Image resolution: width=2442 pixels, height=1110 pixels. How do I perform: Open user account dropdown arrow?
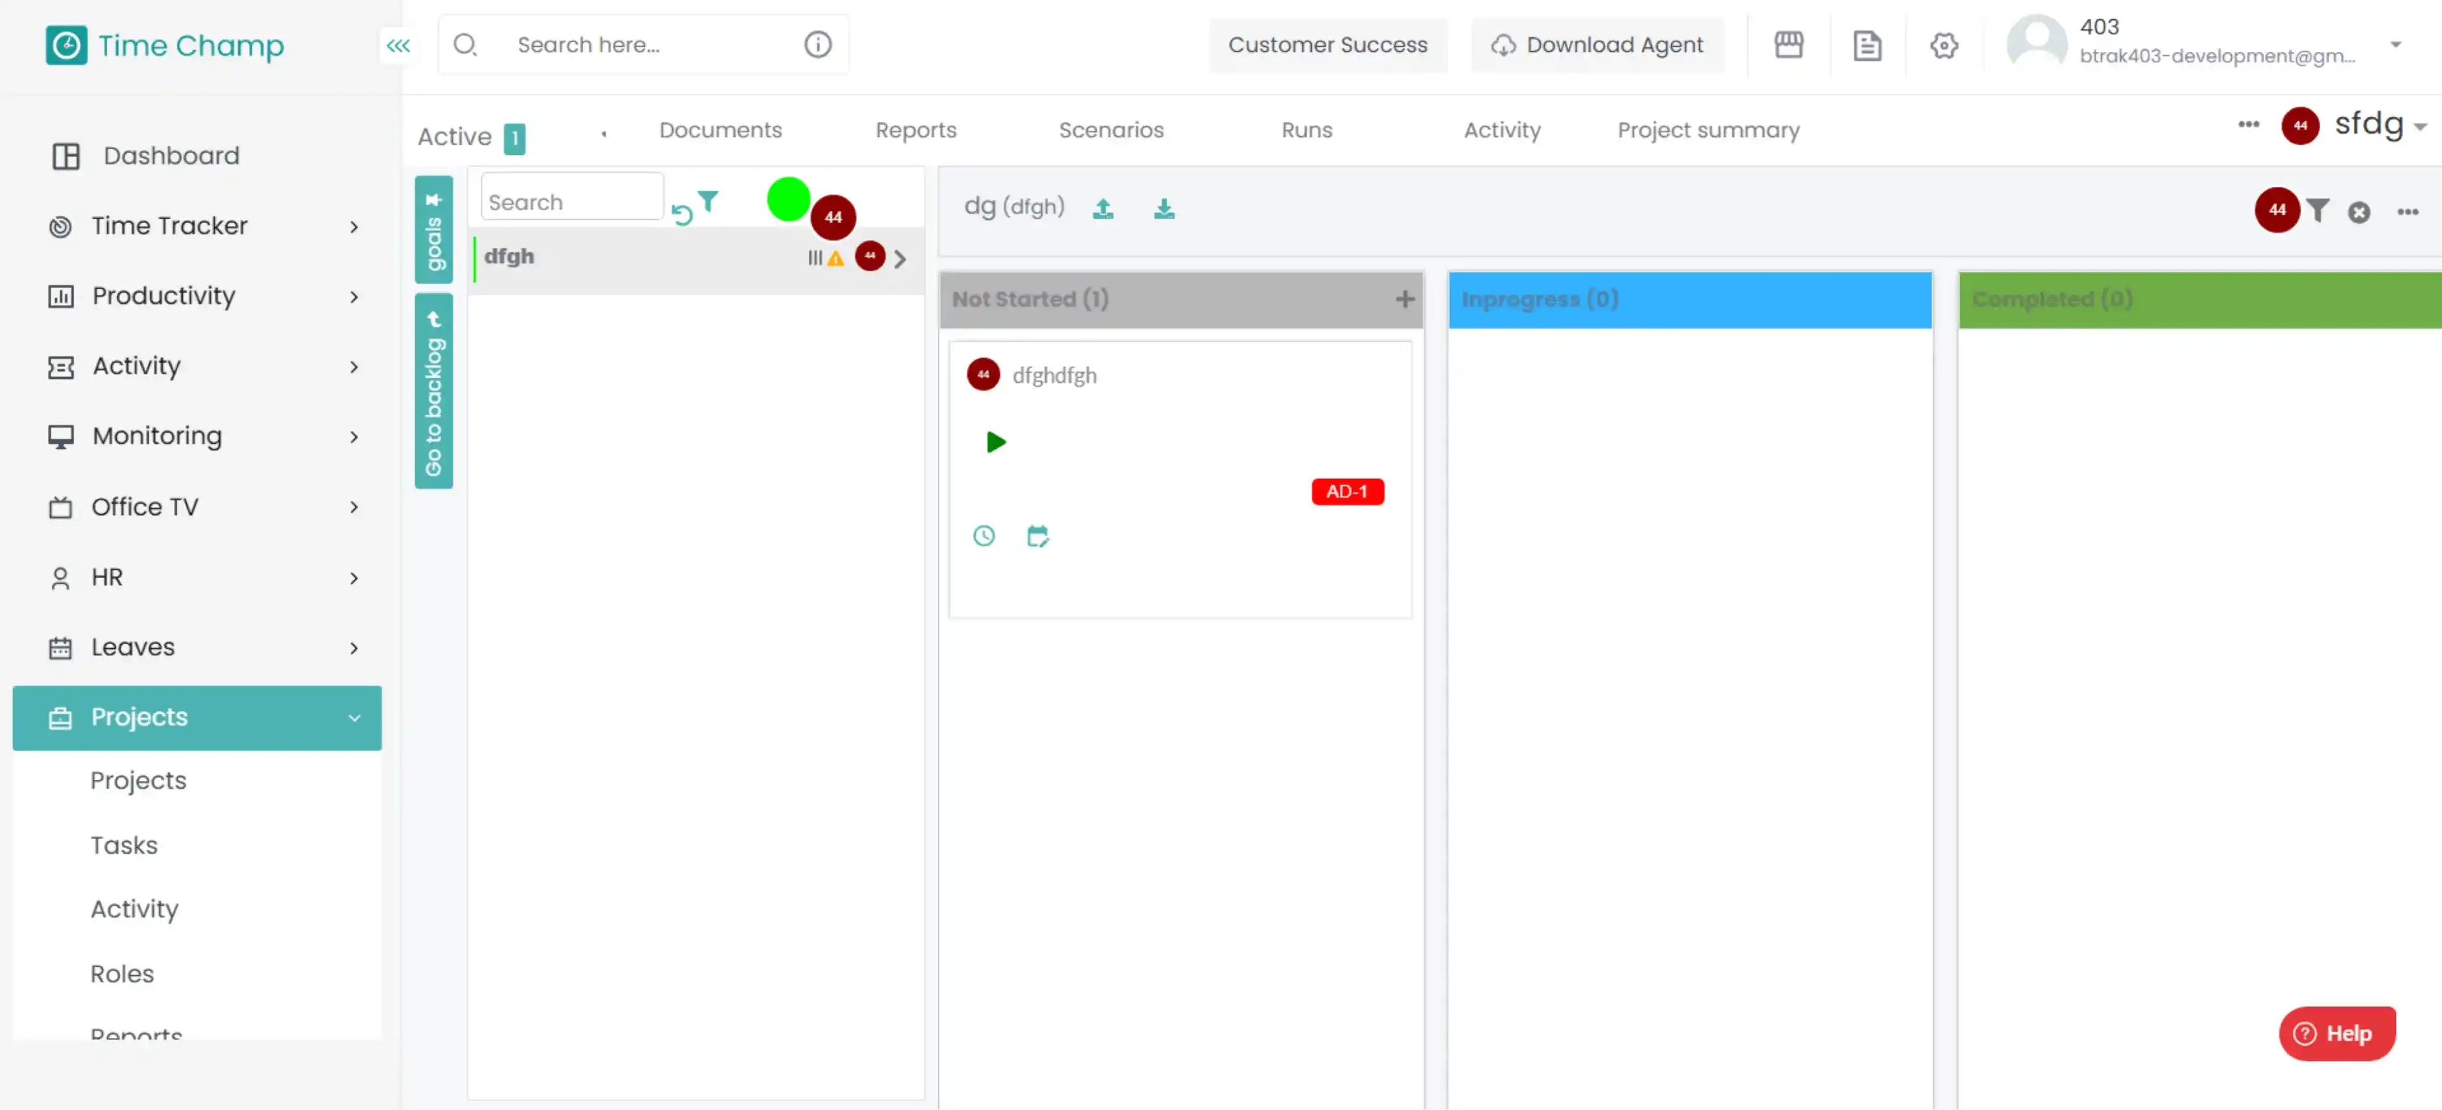point(2395,45)
